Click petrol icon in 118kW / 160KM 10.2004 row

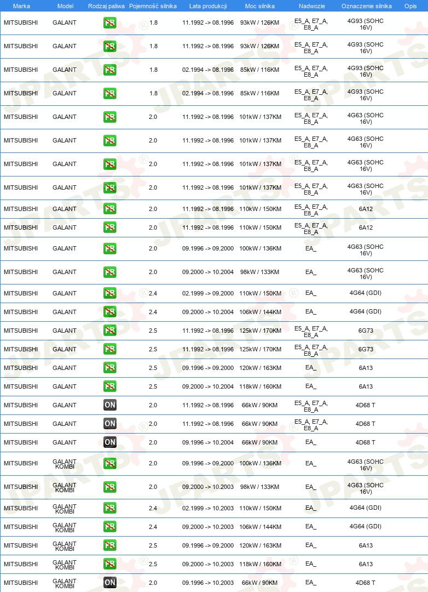click(x=109, y=386)
